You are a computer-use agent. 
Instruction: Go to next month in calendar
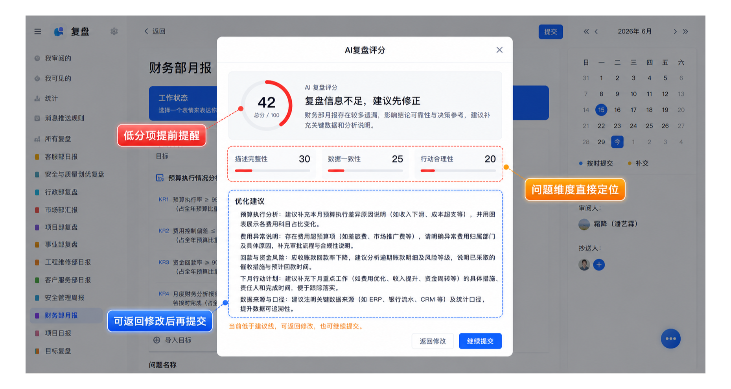[675, 31]
